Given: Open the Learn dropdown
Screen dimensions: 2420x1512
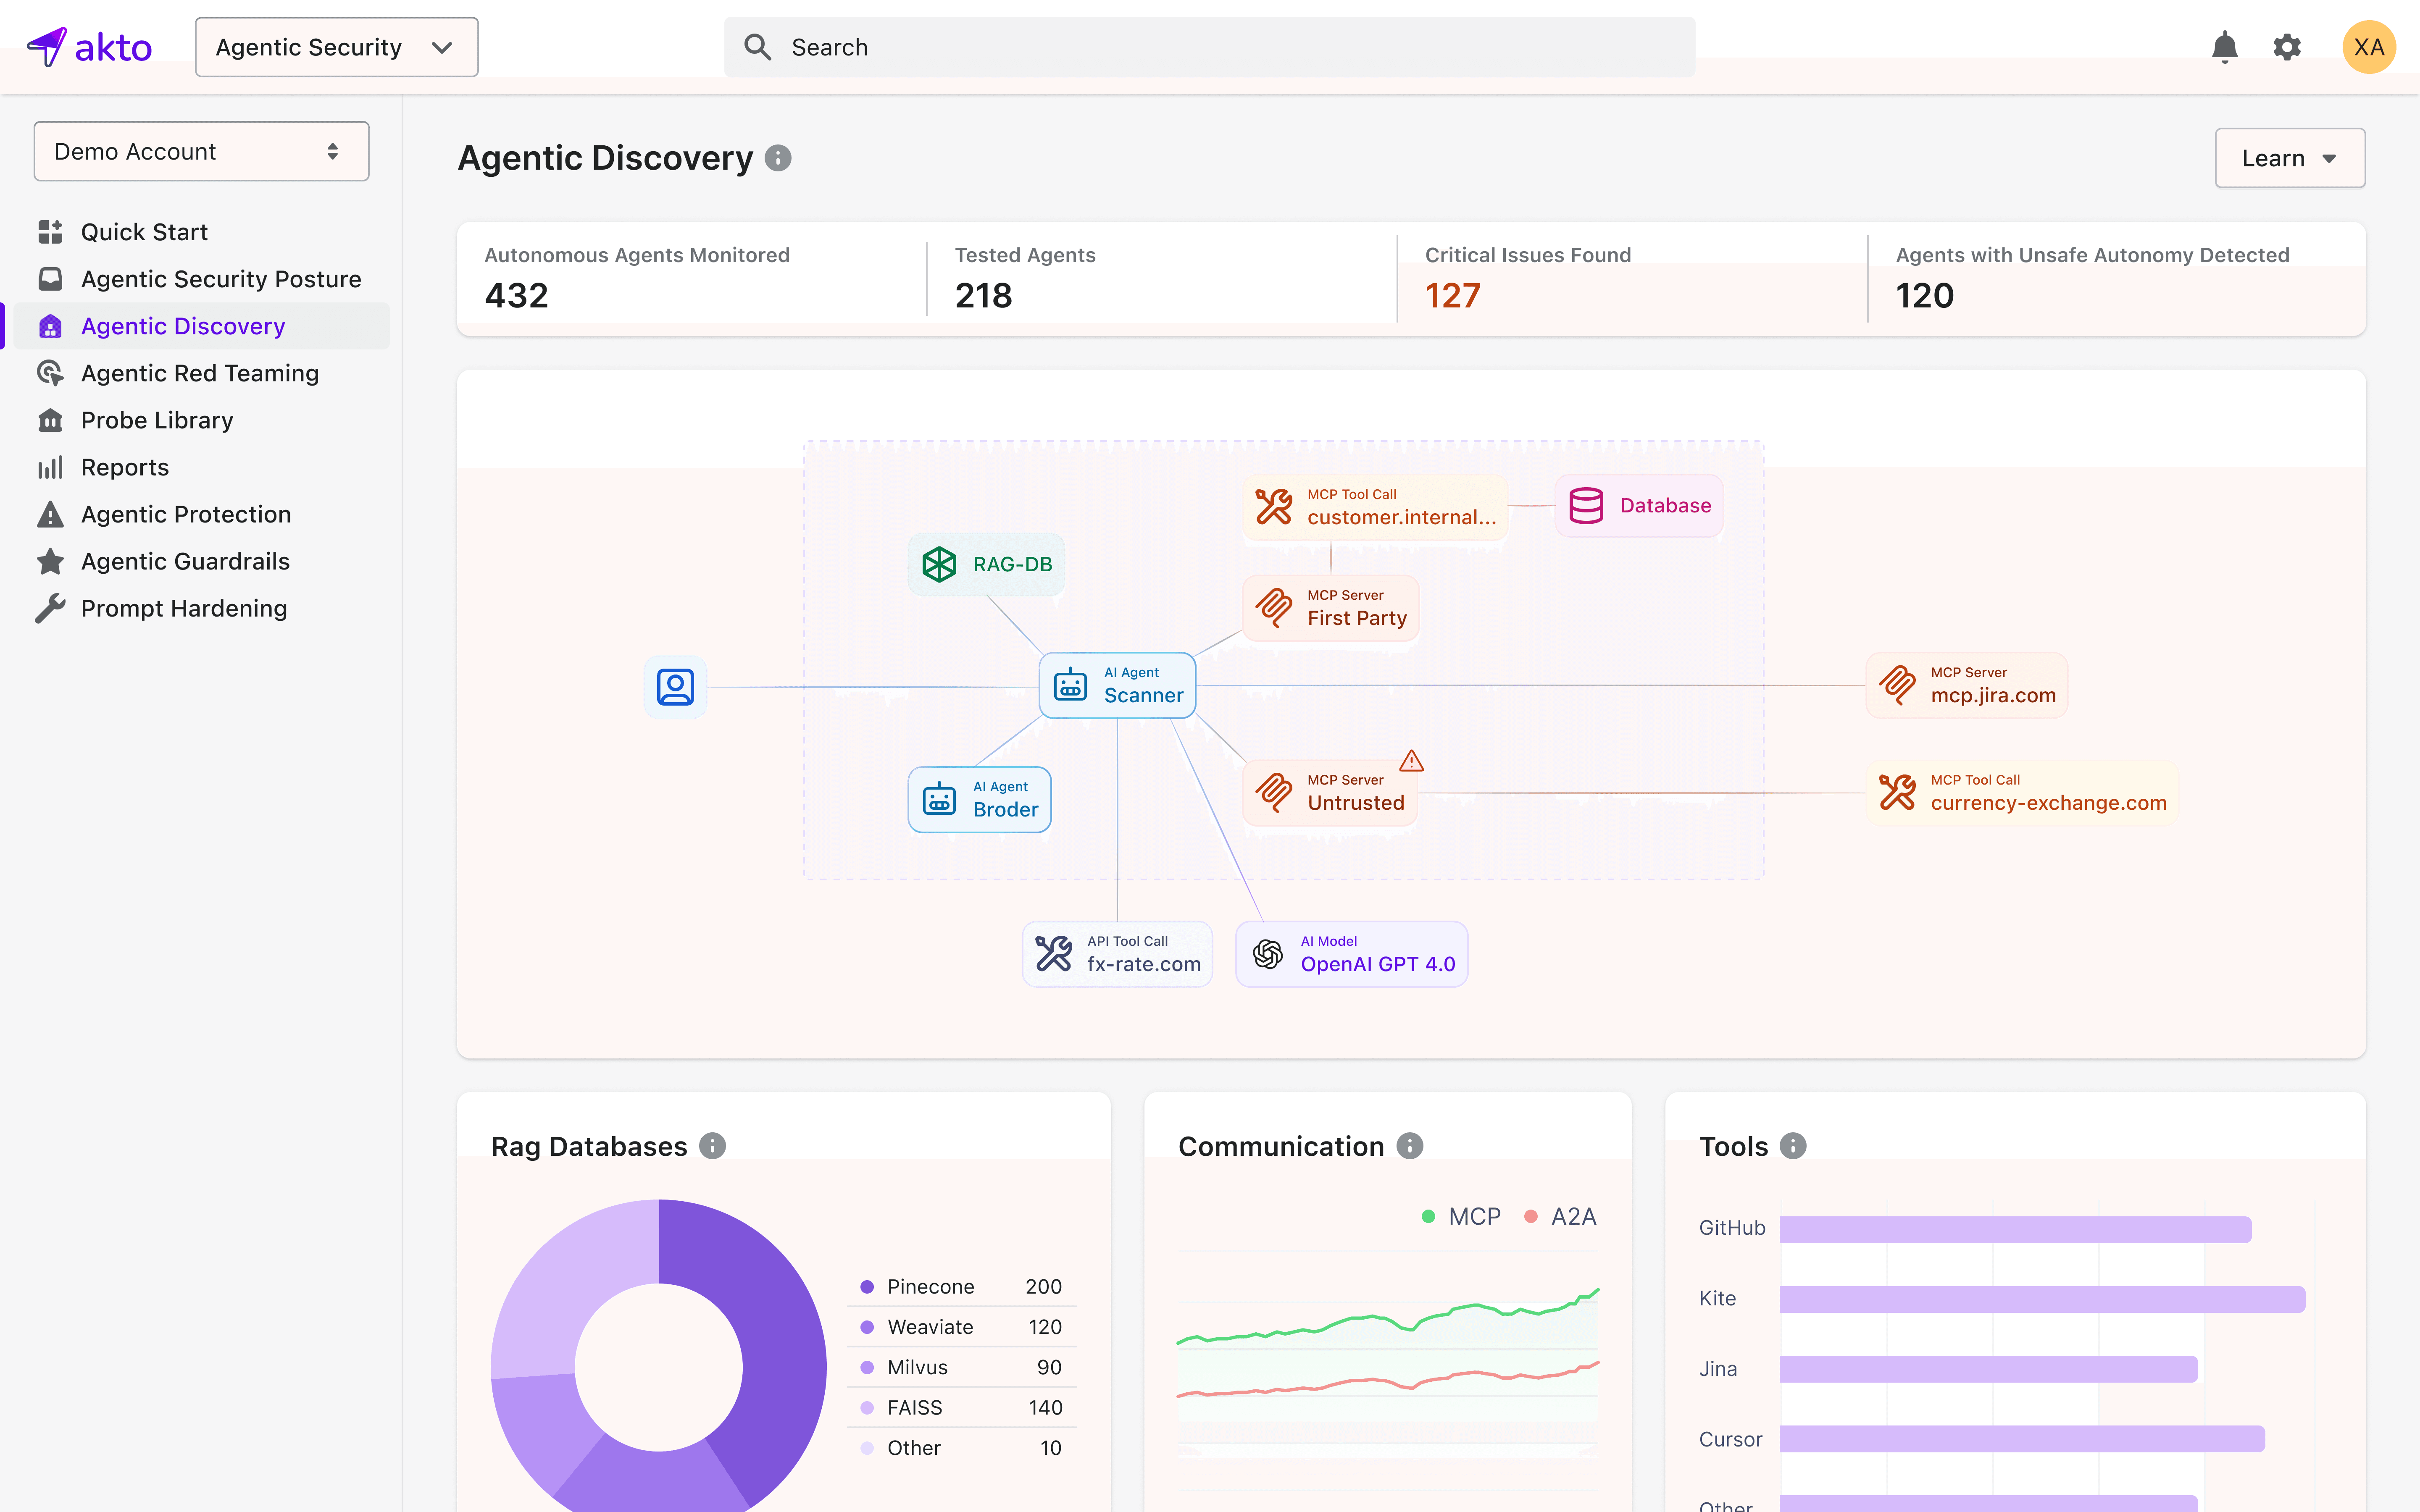Looking at the screenshot, I should point(2288,158).
